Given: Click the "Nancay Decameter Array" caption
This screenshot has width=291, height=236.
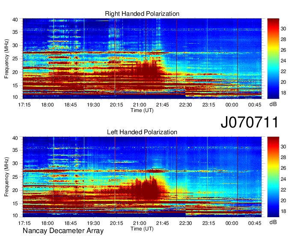Looking at the screenshot, I should (x=63, y=230).
